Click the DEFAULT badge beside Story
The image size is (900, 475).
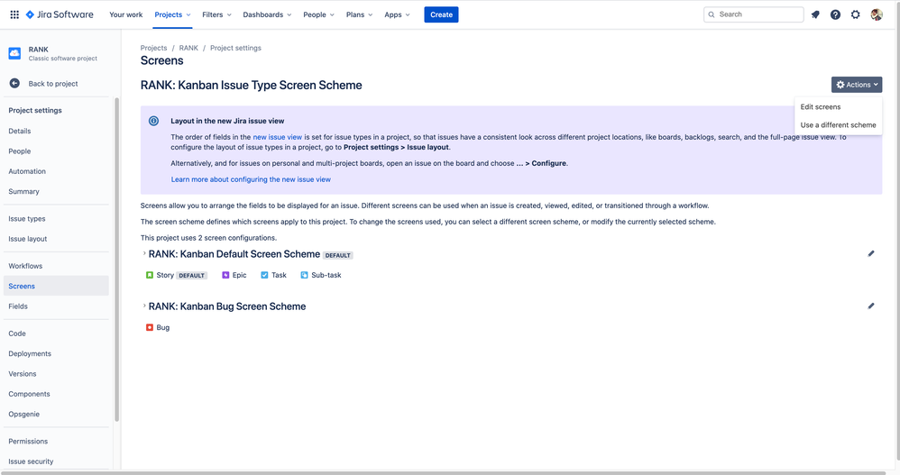pyautogui.click(x=191, y=276)
